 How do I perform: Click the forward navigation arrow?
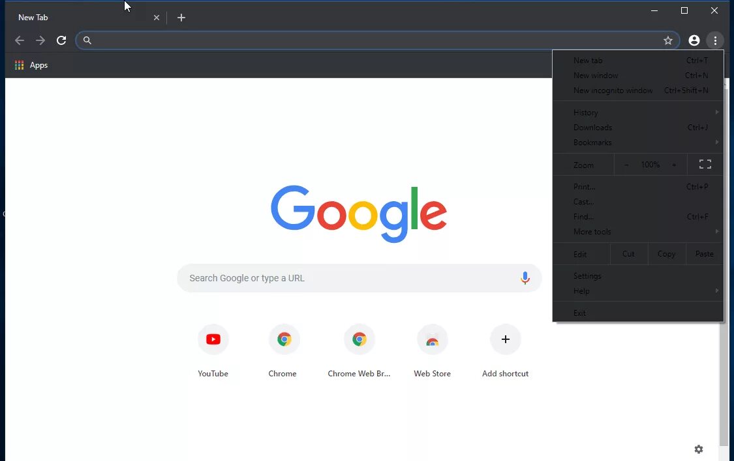click(40, 40)
